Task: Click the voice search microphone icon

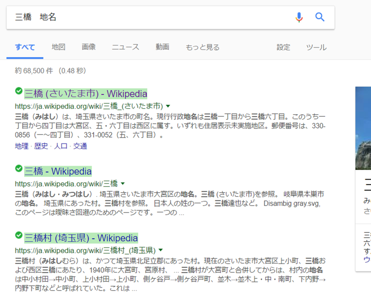Action: click(x=299, y=17)
